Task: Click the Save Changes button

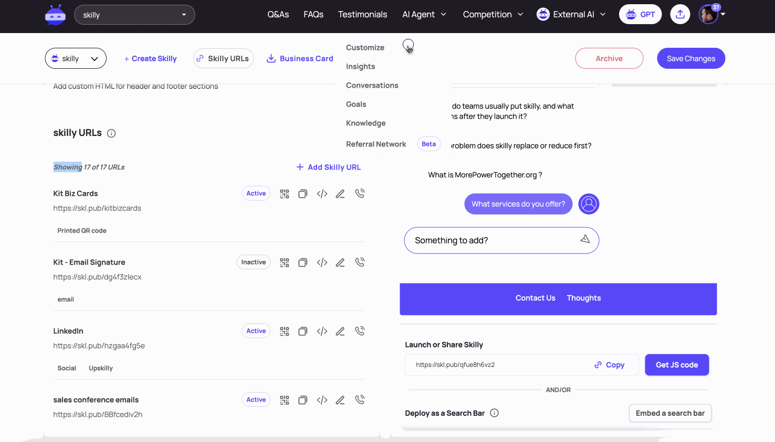Action: click(x=691, y=58)
